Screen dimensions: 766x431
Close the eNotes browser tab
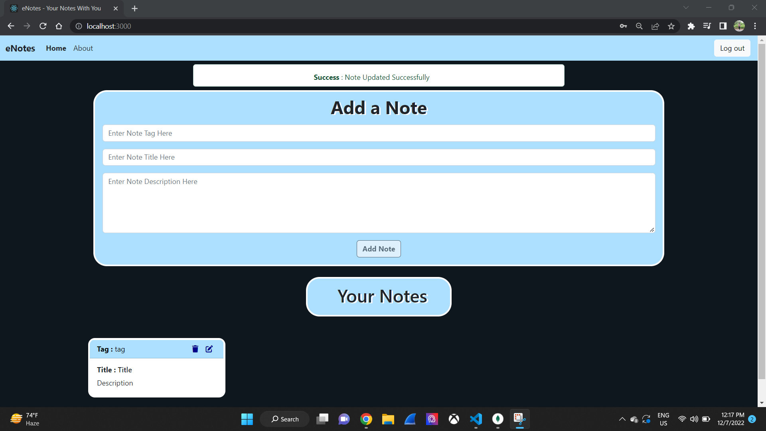tap(116, 8)
